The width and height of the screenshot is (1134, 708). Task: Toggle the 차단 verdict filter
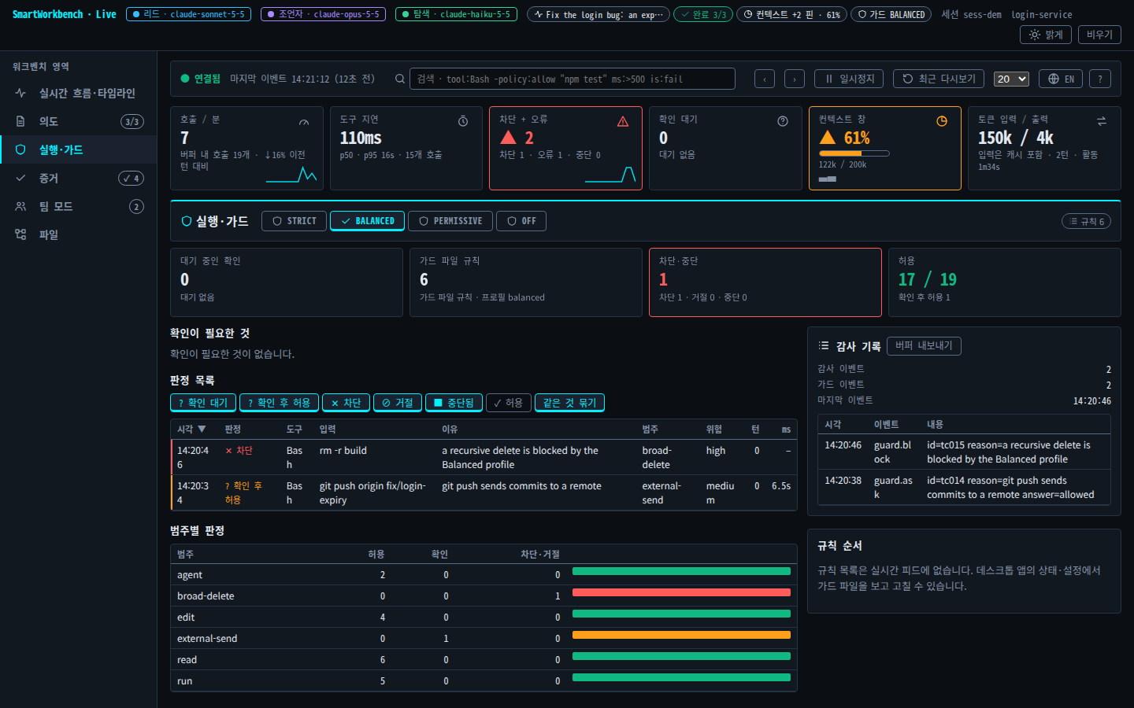click(346, 403)
